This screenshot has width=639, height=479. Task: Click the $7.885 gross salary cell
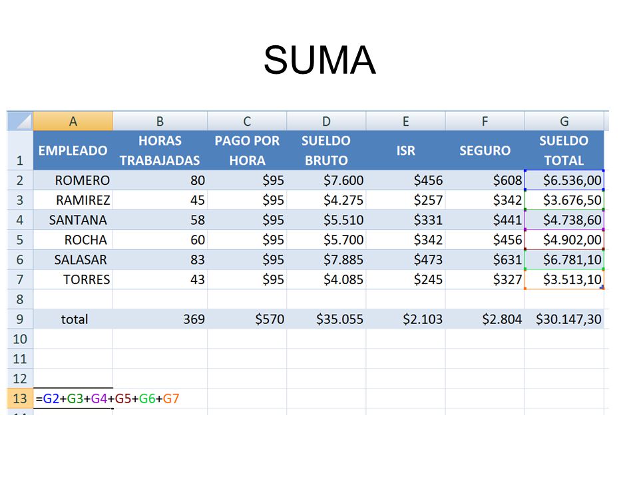(326, 259)
